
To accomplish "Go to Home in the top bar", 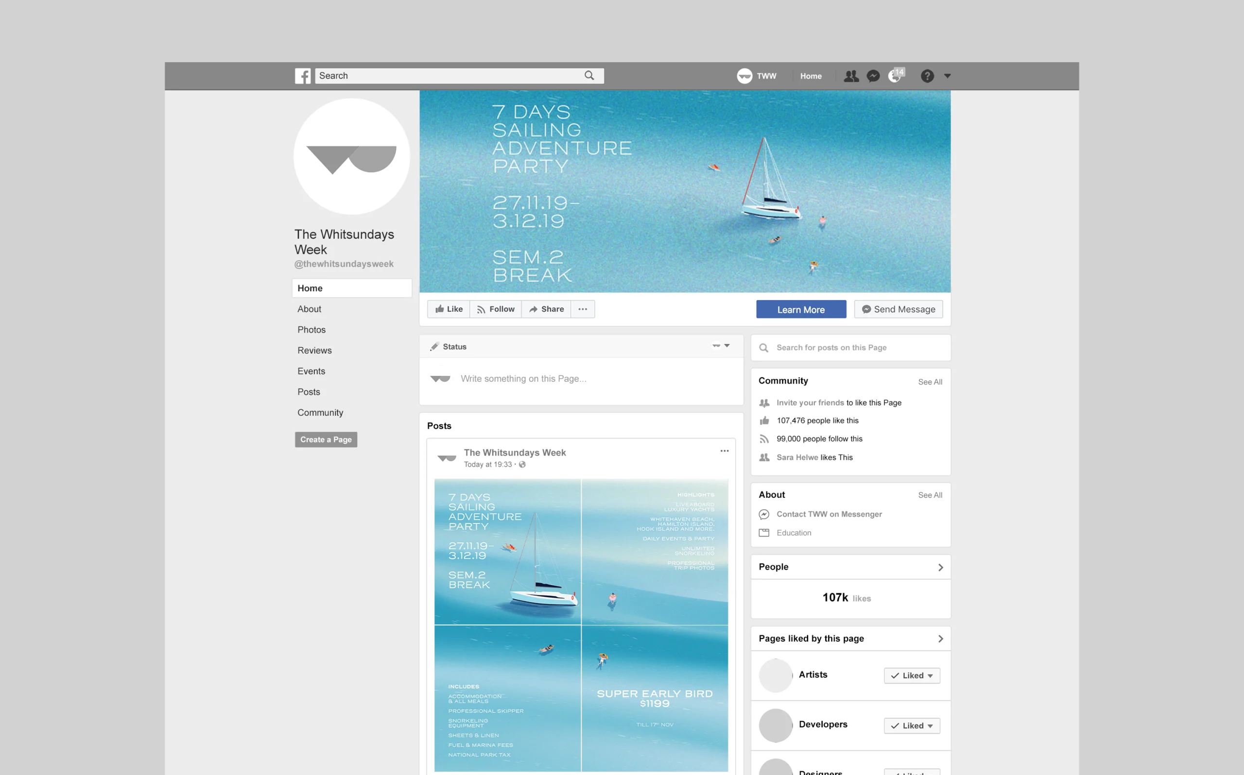I will [x=811, y=76].
